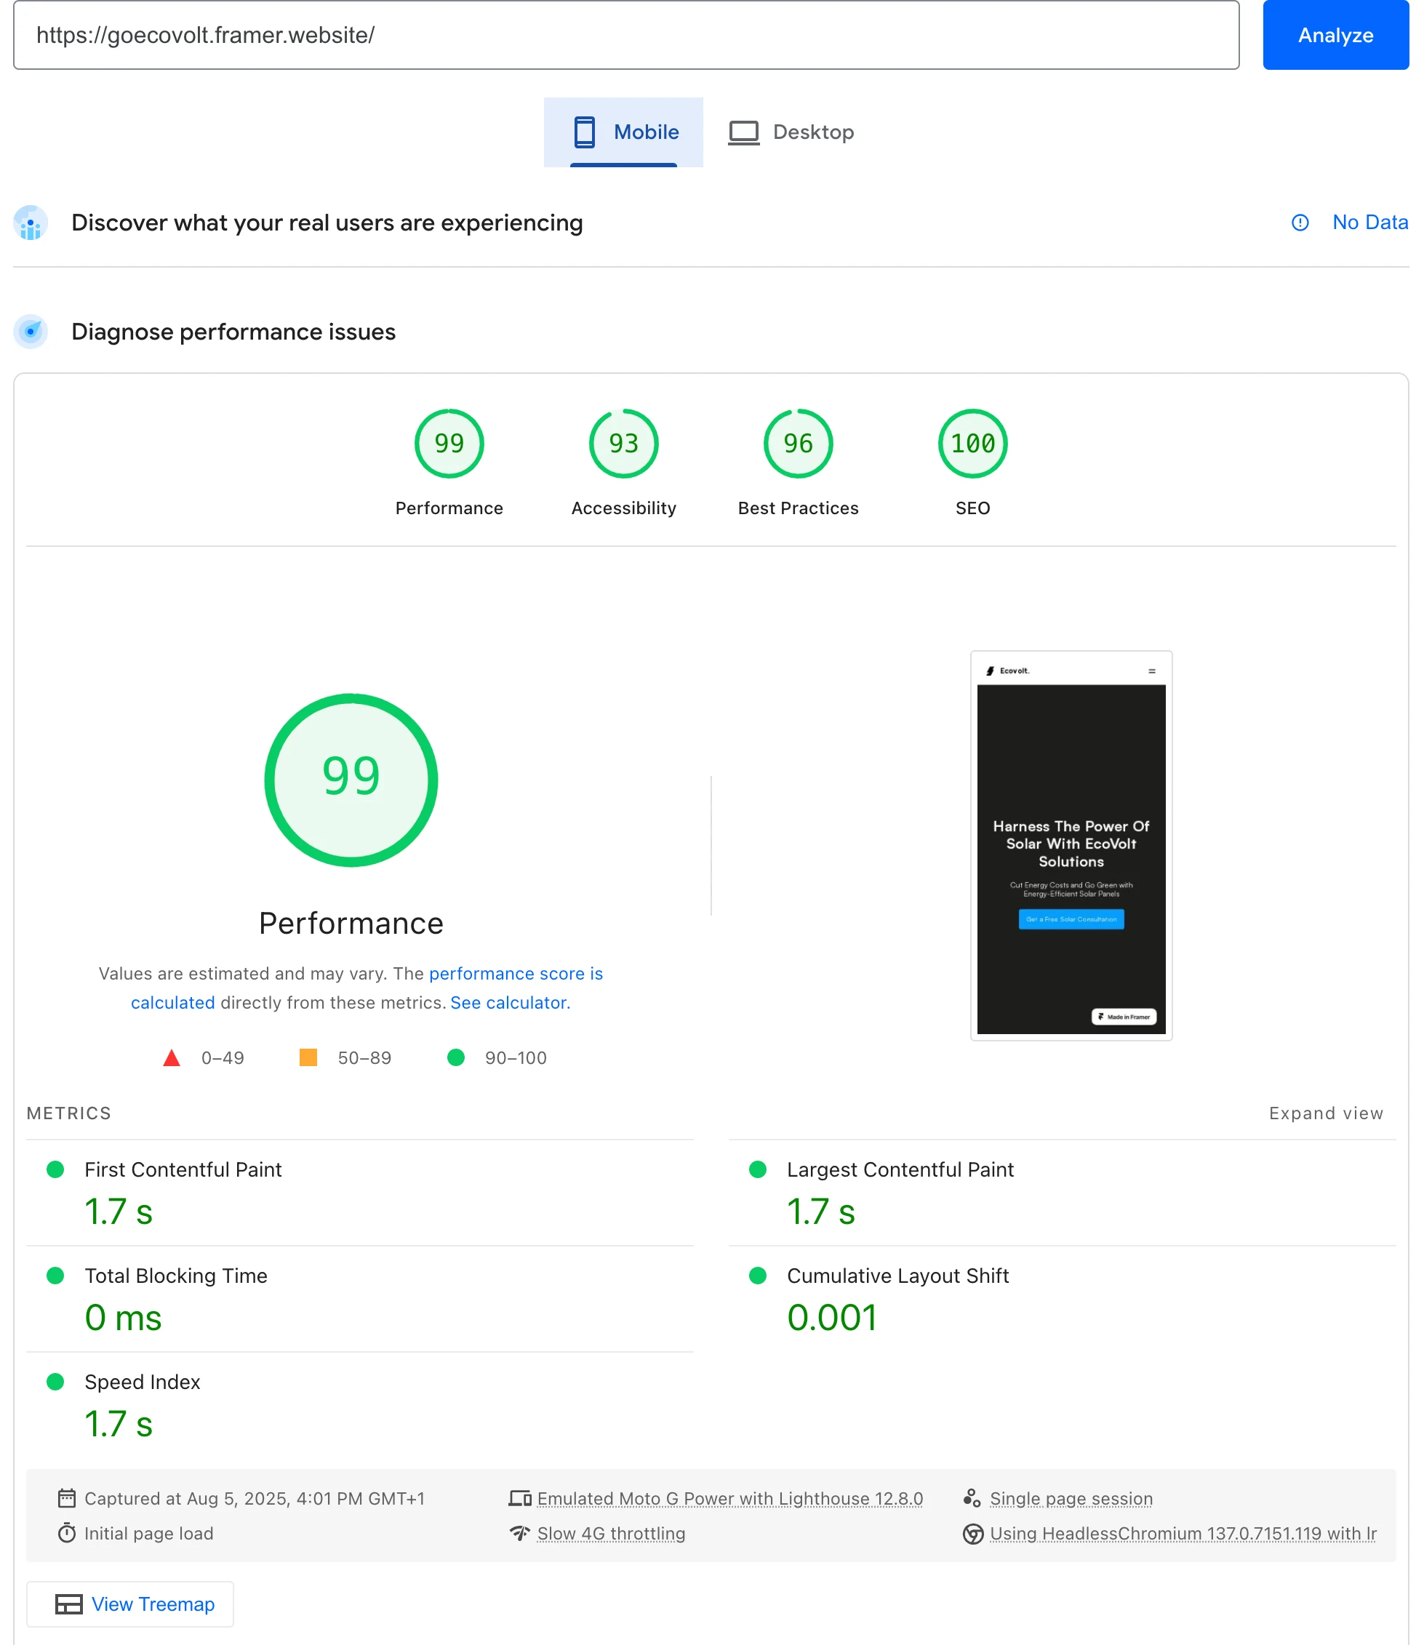Click the emulated device icon before Moto G Power
The width and height of the screenshot is (1424, 1645).
521,1497
